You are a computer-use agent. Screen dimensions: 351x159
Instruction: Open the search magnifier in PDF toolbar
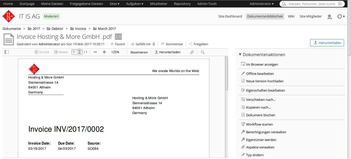[203, 52]
